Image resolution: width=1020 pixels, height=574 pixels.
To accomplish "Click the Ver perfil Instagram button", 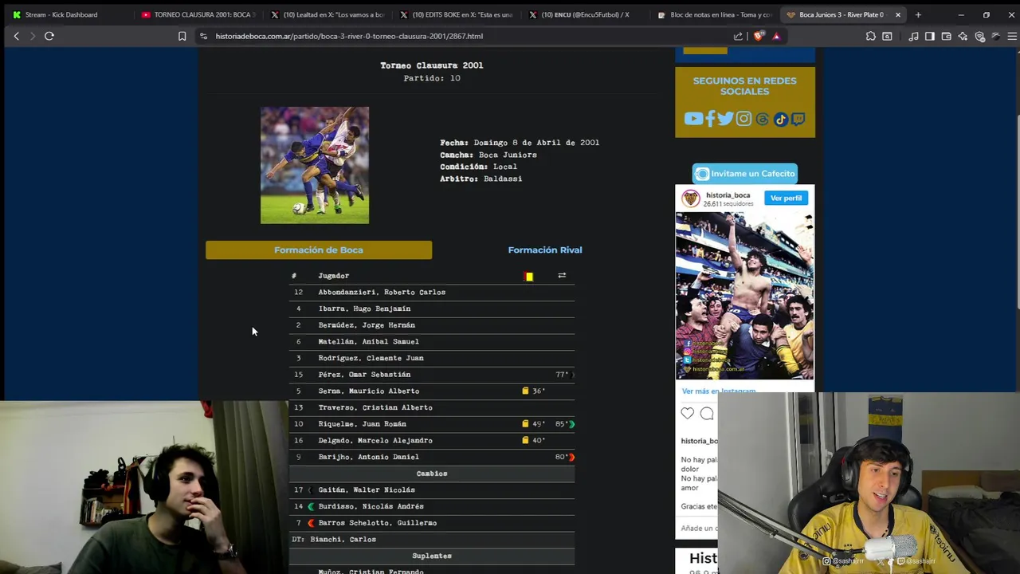I will (x=786, y=198).
